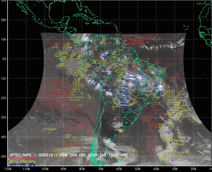Click the 60W longitude label
Image resolution: width=212 pixels, height=172 pixels.
pyautogui.click(x=119, y=169)
